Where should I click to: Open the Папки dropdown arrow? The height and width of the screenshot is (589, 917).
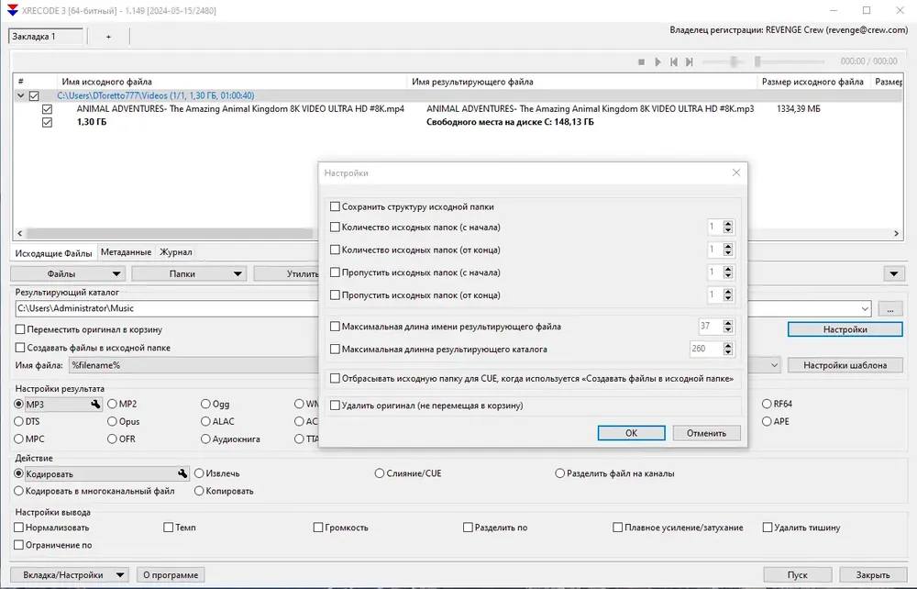point(238,273)
